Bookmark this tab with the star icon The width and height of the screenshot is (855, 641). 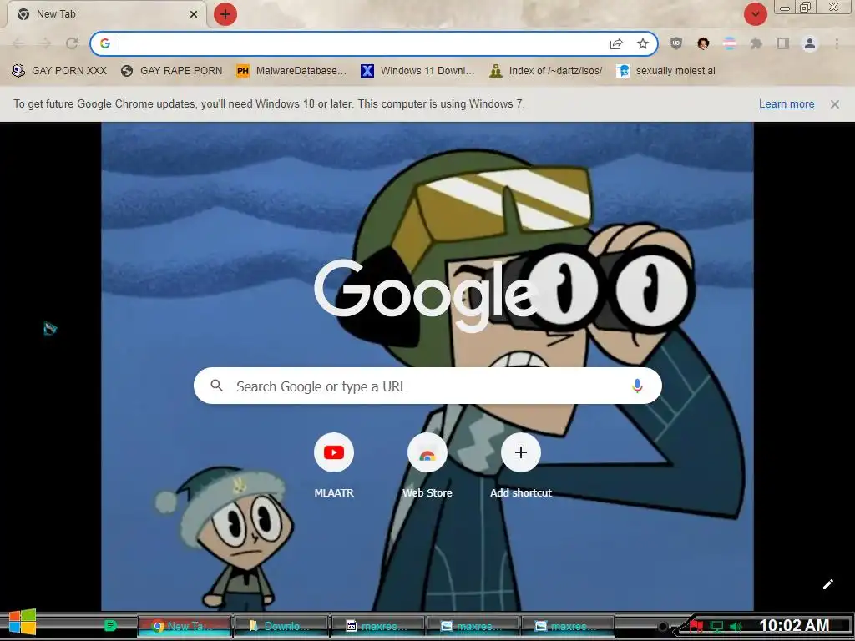[x=643, y=43]
